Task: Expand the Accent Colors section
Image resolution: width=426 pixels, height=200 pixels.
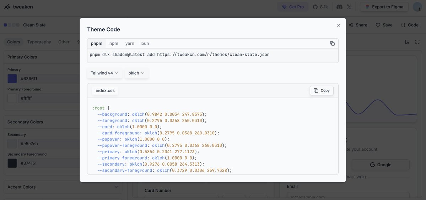Action: click(x=63, y=187)
